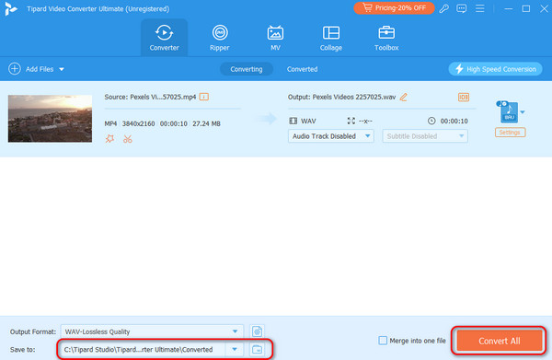Open the Audio Track Disabled dropdown

coord(331,136)
